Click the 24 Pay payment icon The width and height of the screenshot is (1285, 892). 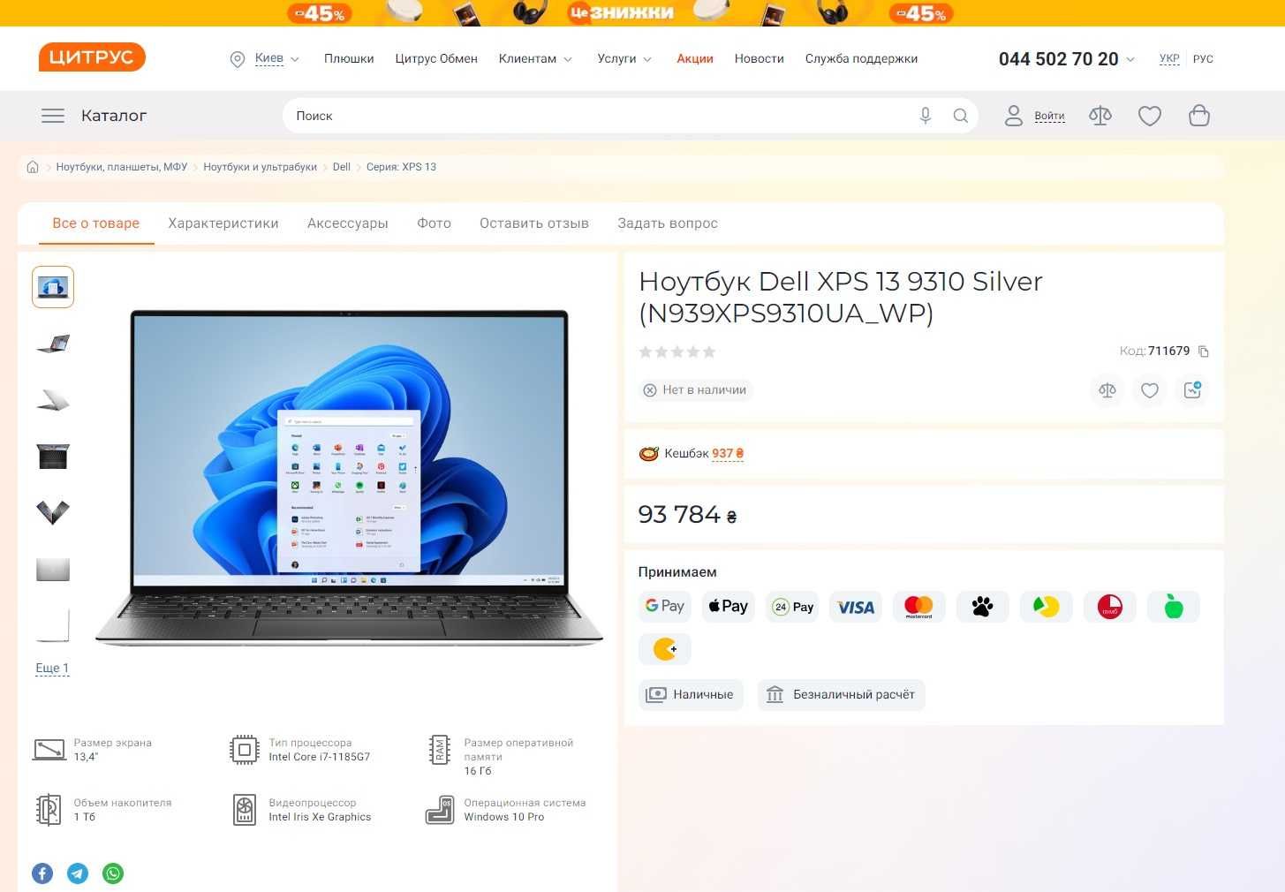(x=792, y=607)
